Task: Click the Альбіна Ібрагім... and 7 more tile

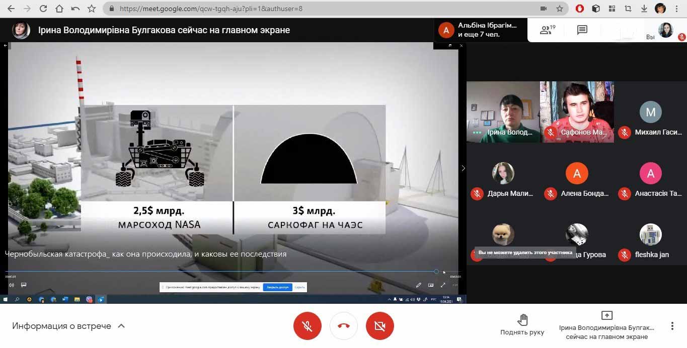Action: (481, 30)
